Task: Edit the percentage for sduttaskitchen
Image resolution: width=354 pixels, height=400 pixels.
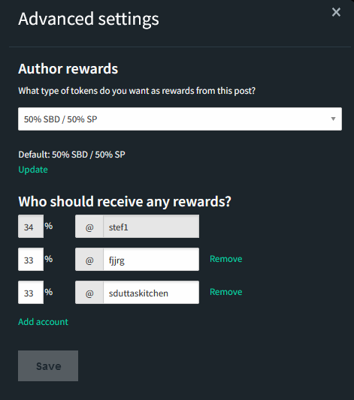Action: pos(31,293)
